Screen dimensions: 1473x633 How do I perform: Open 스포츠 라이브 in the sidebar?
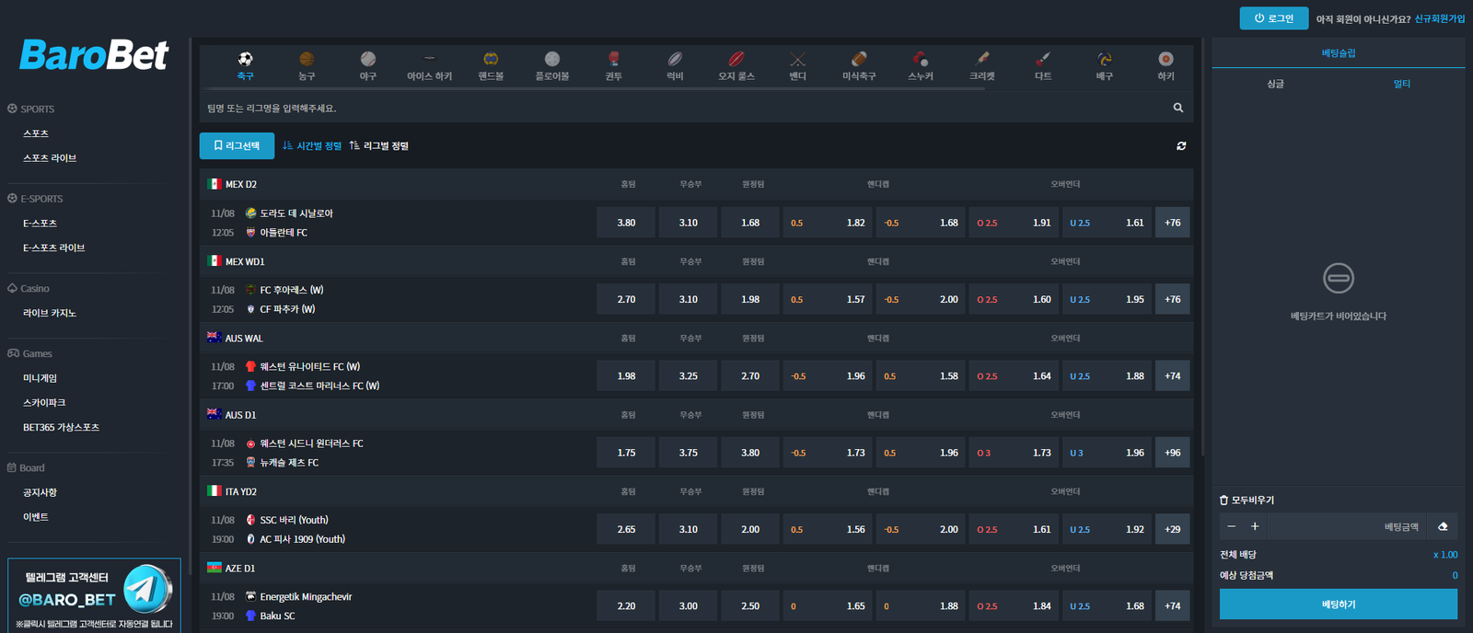50,158
